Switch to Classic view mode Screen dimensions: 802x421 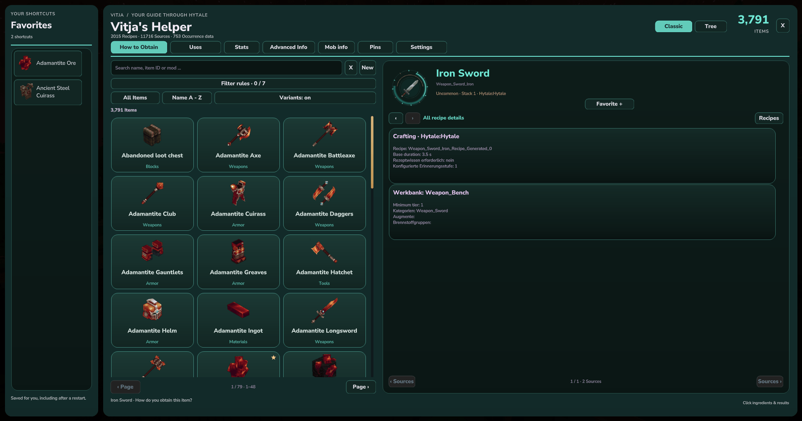(x=673, y=26)
